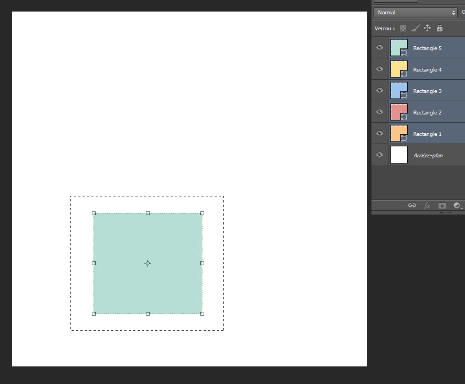
Task: Toggle Arrière-plan layer visibility eye
Action: [x=380, y=155]
